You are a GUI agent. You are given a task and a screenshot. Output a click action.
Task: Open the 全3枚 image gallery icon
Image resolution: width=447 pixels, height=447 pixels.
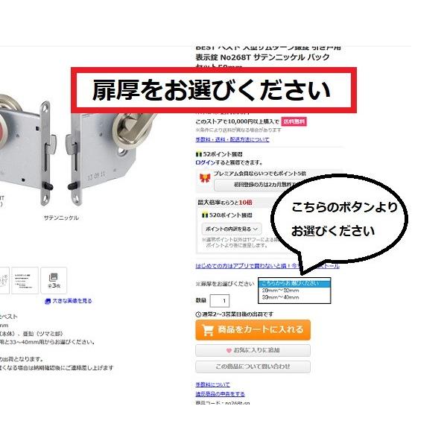pos(54,281)
